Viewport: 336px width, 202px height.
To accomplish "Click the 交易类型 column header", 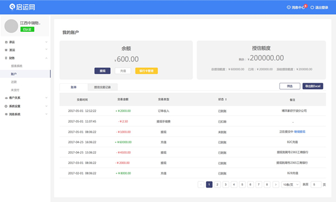I will click(164, 99).
